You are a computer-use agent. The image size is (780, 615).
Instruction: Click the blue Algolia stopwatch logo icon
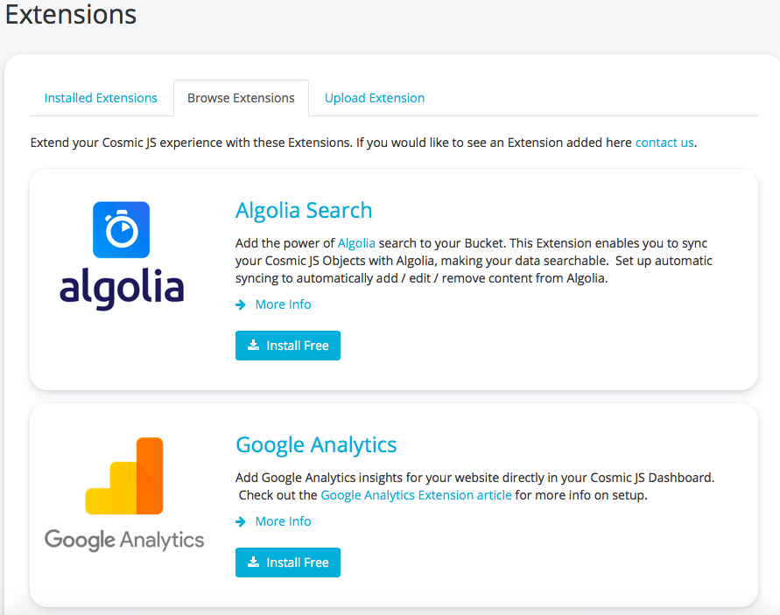point(122,230)
